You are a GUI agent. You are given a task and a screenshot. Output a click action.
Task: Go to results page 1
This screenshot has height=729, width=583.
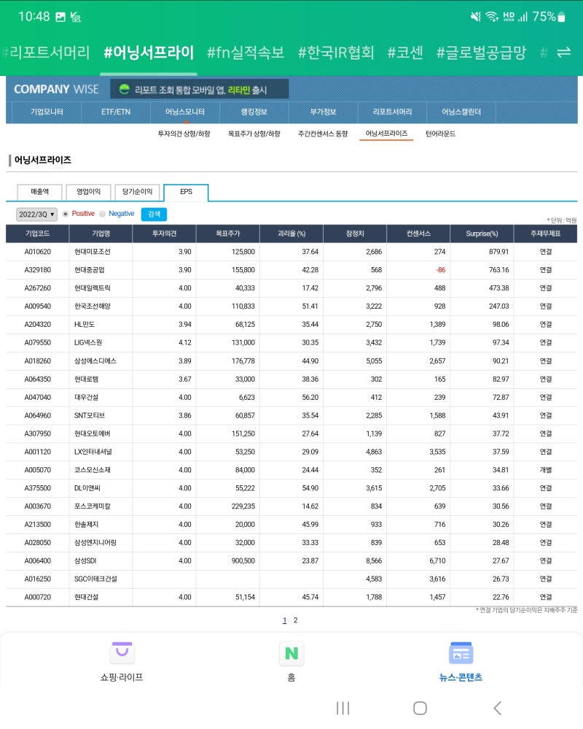coord(284,620)
